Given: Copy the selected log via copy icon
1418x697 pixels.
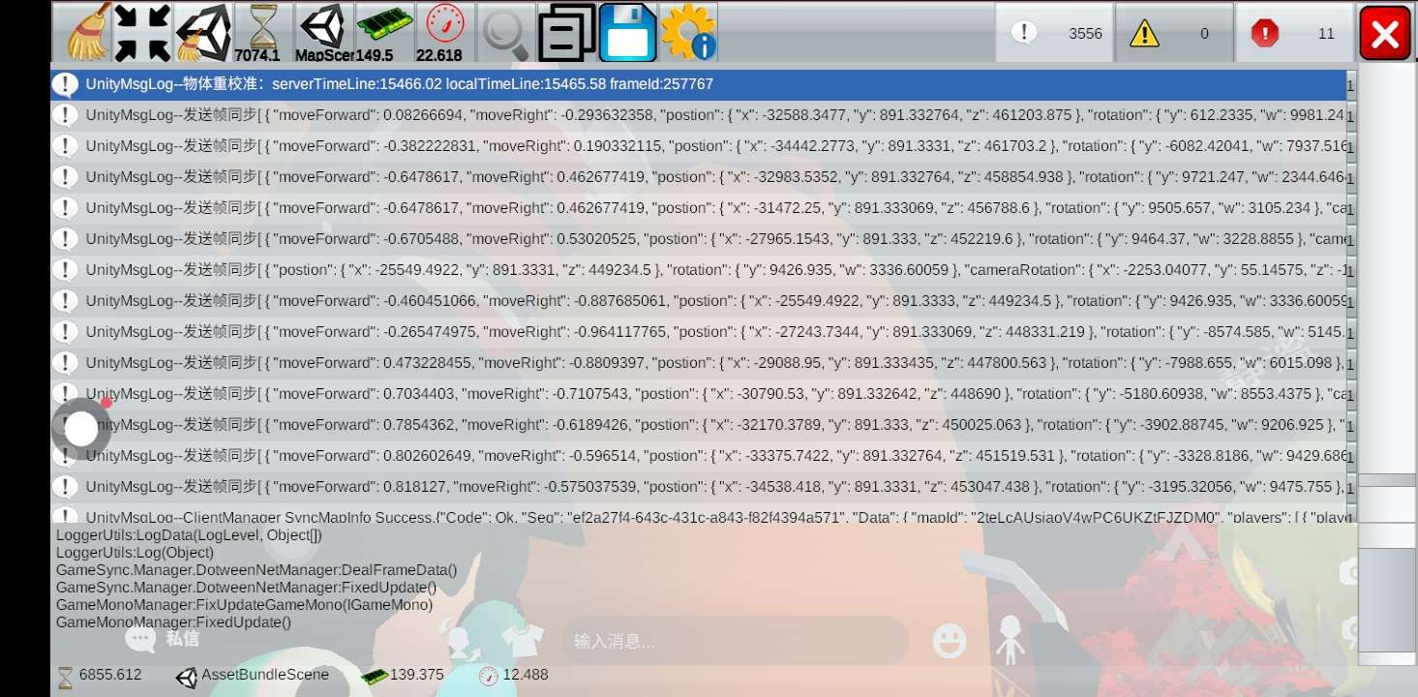Looking at the screenshot, I should pos(566,33).
